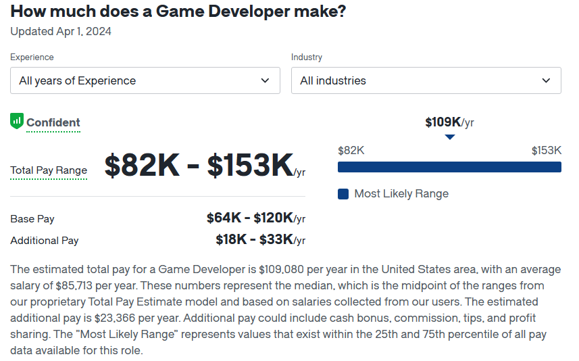Click the How much does a Game Developer make heading
The width and height of the screenshot is (579, 361).
(178, 11)
